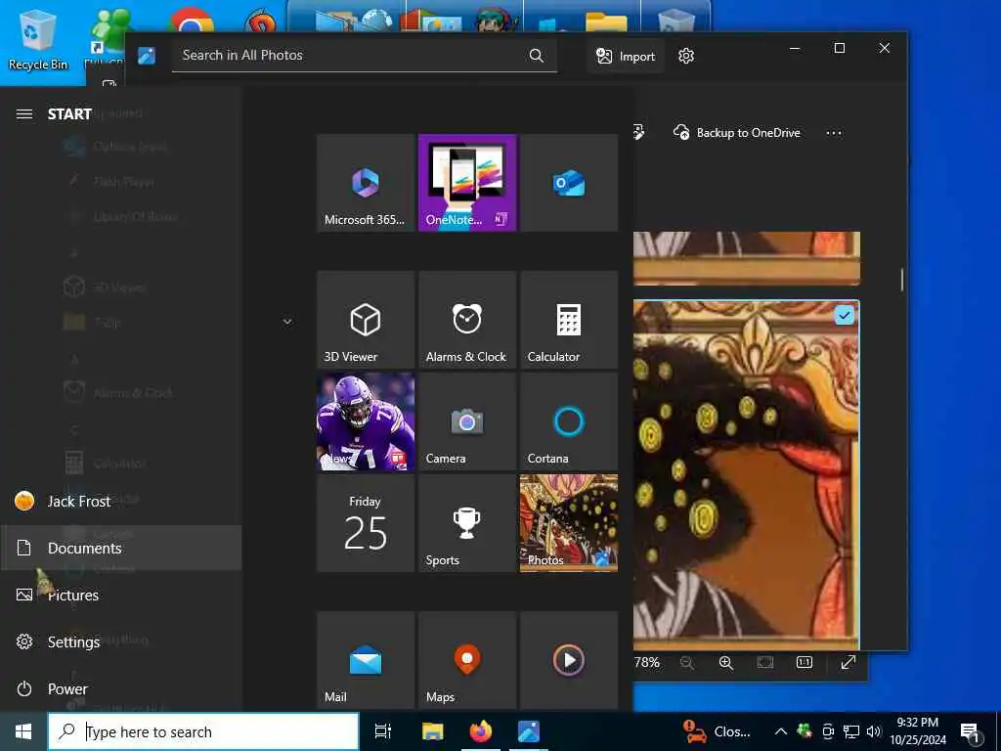This screenshot has height=751, width=1001.
Task: Expand tile group chevron in Start
Action: (x=287, y=321)
